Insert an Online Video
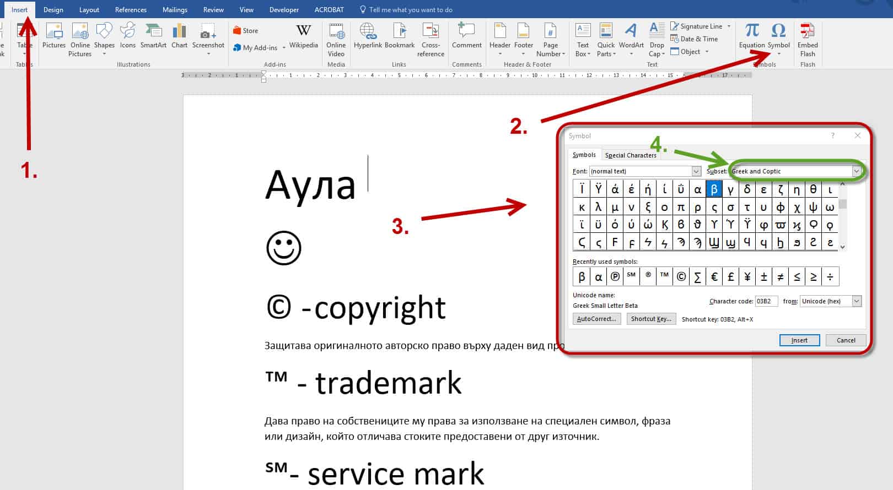 coord(336,40)
